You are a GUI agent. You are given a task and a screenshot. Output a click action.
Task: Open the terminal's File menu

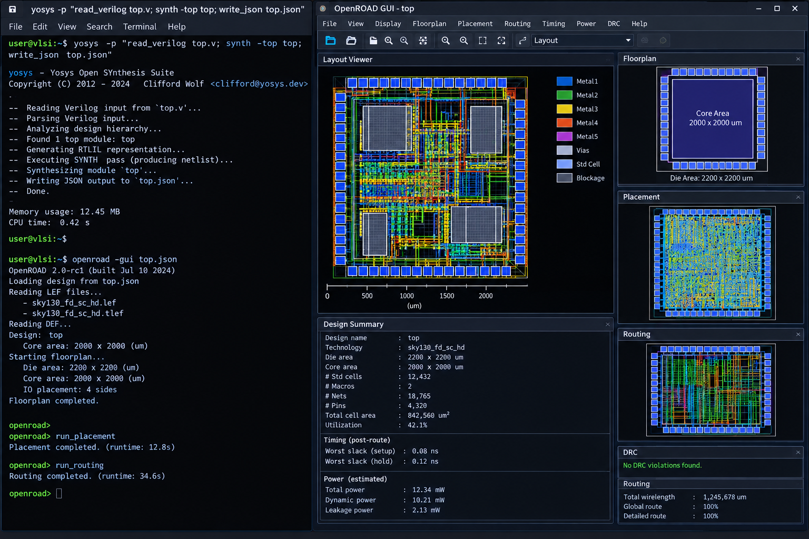click(x=16, y=27)
